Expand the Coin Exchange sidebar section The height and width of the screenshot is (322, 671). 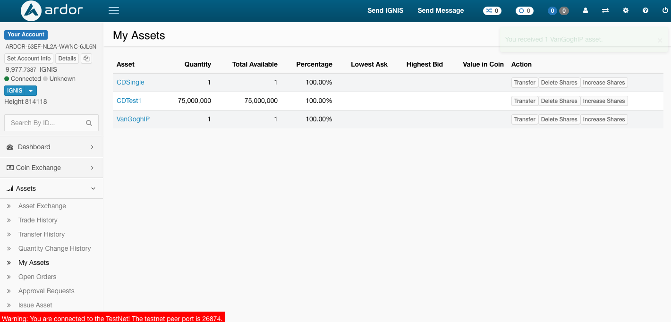pyautogui.click(x=51, y=168)
